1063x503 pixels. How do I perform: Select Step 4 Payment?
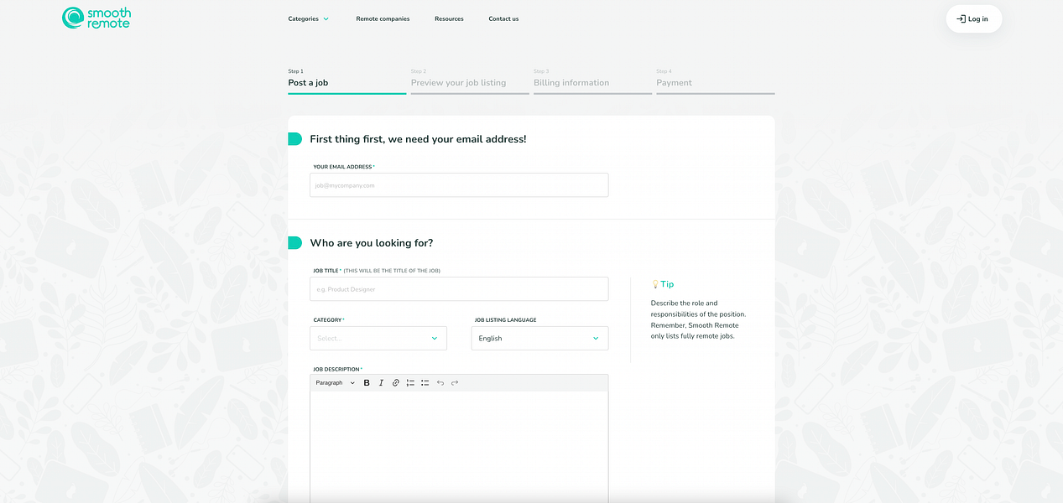point(716,80)
